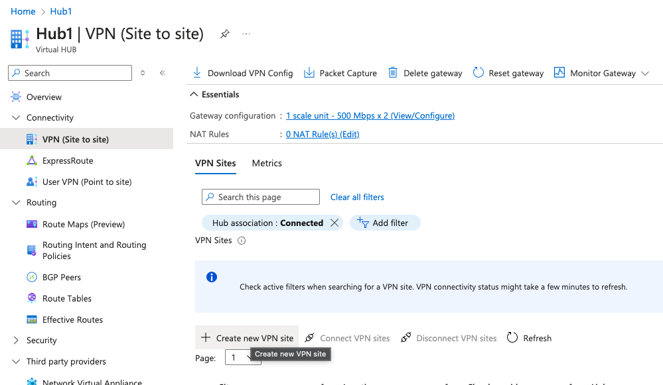Click the Add filter funnel icon
Viewport: 663px width, 385px height.
(x=363, y=223)
